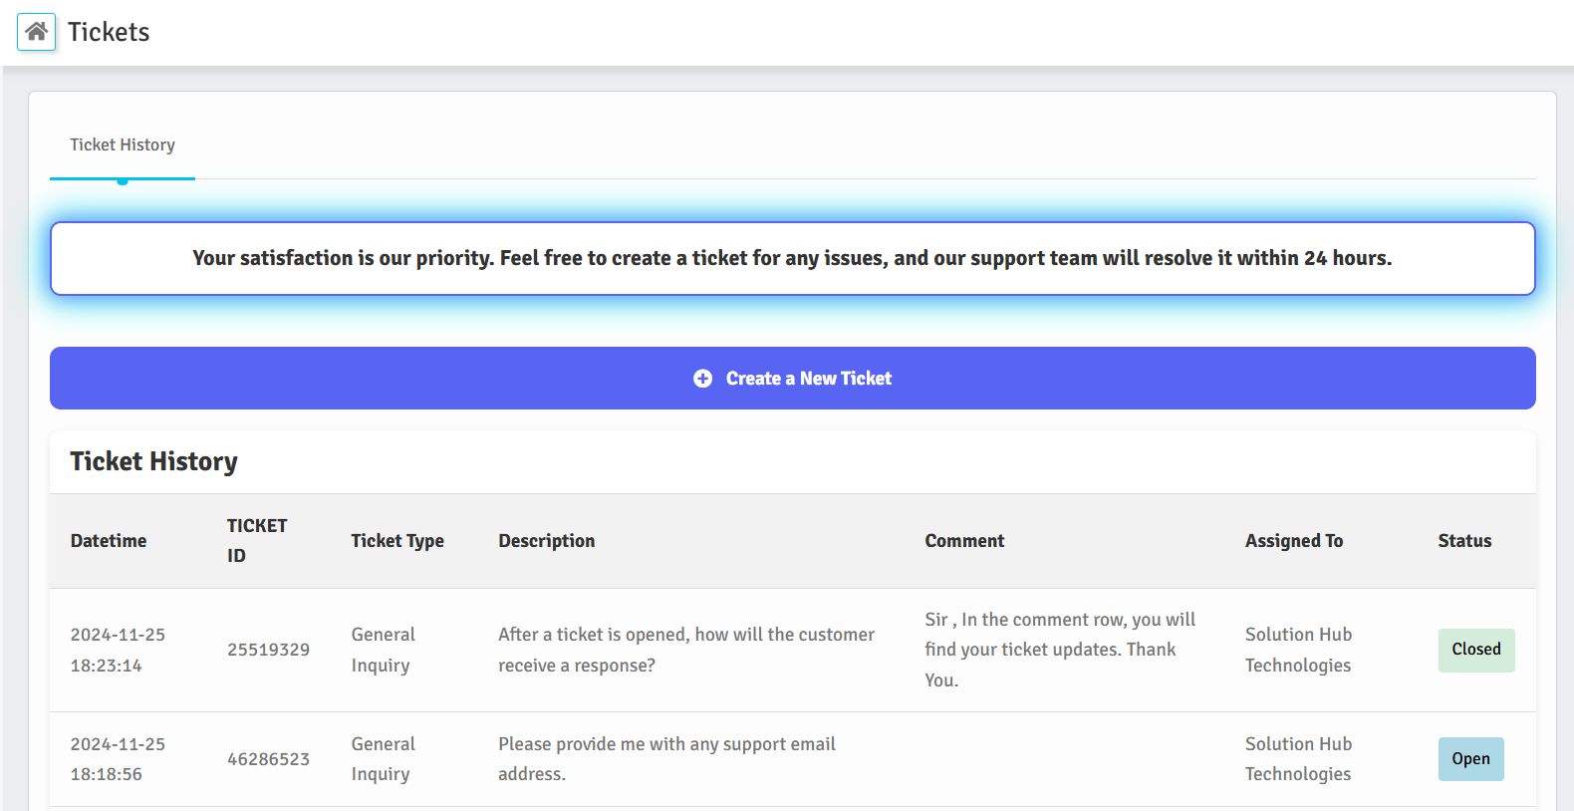Select ticket ID 25519329
This screenshot has width=1574, height=811.
click(x=268, y=650)
